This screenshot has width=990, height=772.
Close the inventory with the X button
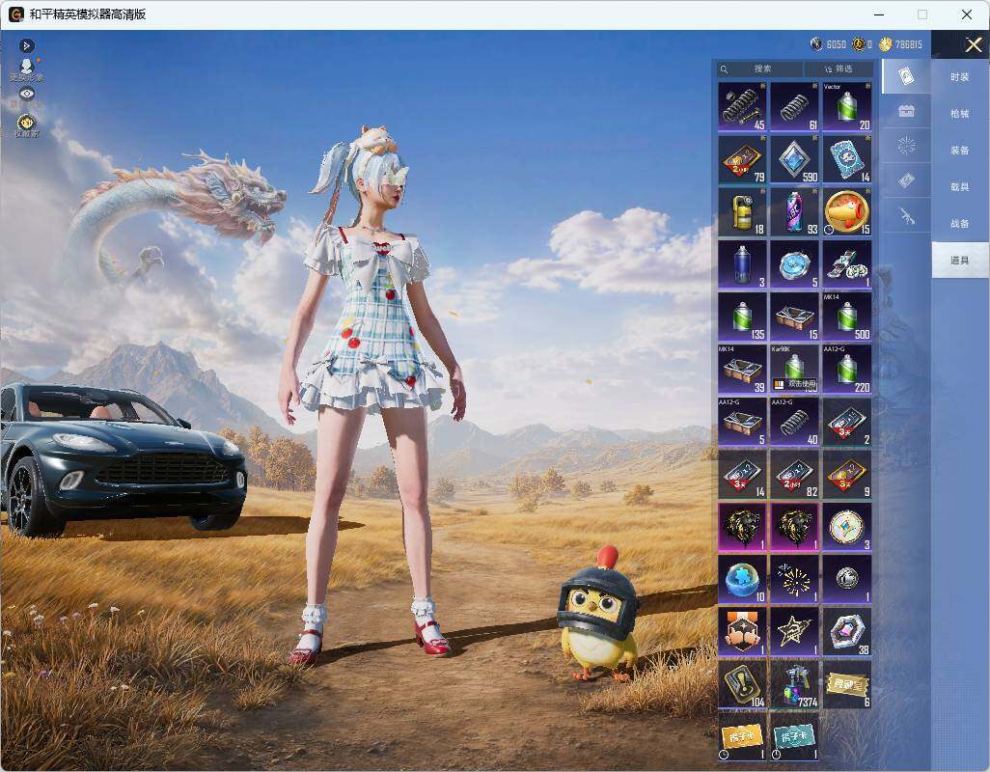(x=973, y=44)
